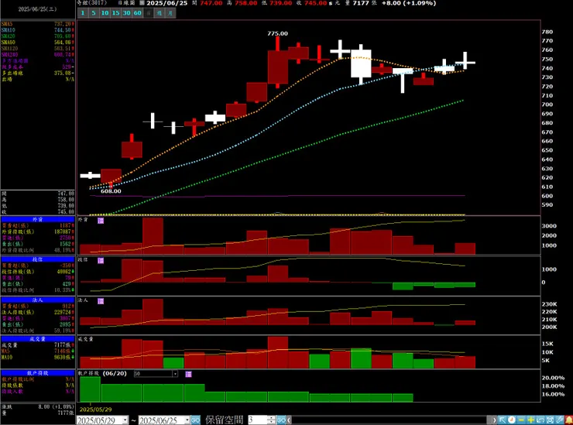This screenshot has height=425, width=573.
Task: Click the SMA60 label in left legend
Action: pos(8,43)
